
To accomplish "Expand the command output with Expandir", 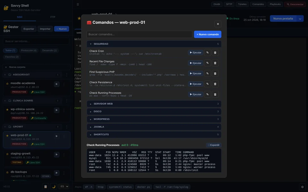I will tap(214, 145).
